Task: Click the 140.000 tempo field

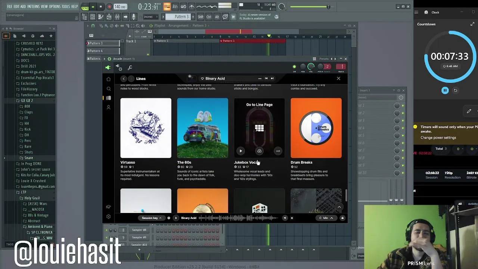Action: [120, 7]
